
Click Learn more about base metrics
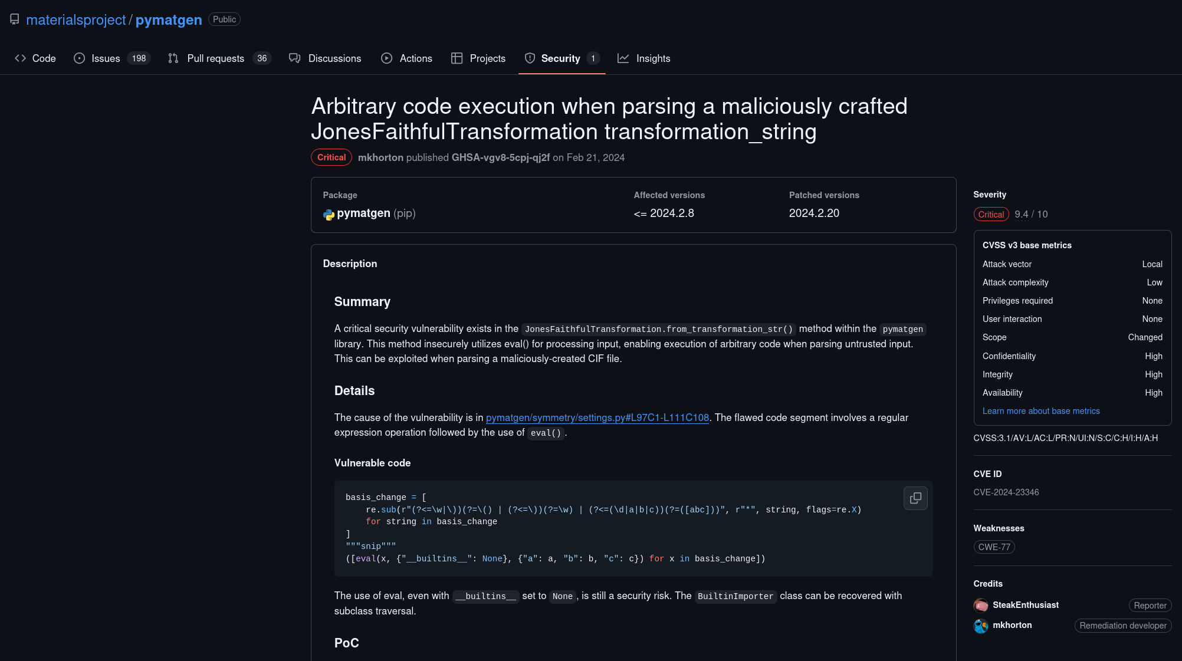coord(1041,411)
